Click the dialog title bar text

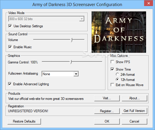(x=77, y=5)
